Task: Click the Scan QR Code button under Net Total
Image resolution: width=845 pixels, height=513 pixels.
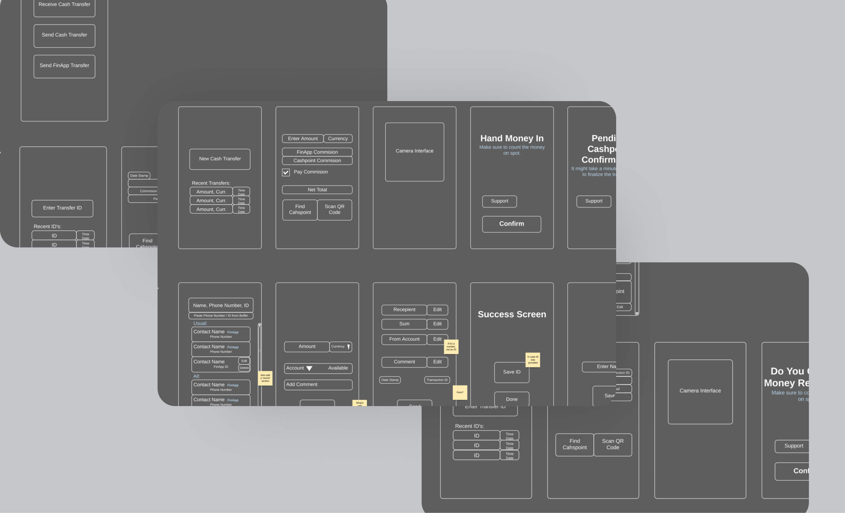Action: point(334,209)
